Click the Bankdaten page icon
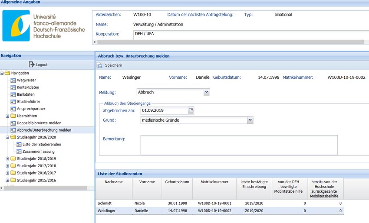The width and height of the screenshot is (369, 223). 13,94
